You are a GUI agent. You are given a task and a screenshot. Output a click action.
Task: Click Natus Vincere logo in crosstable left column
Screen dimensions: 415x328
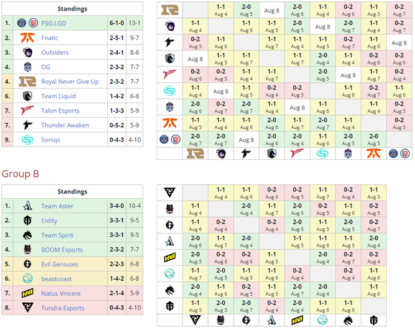(x=169, y=257)
